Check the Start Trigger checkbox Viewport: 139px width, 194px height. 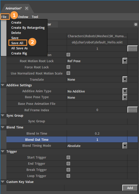pos(68,157)
